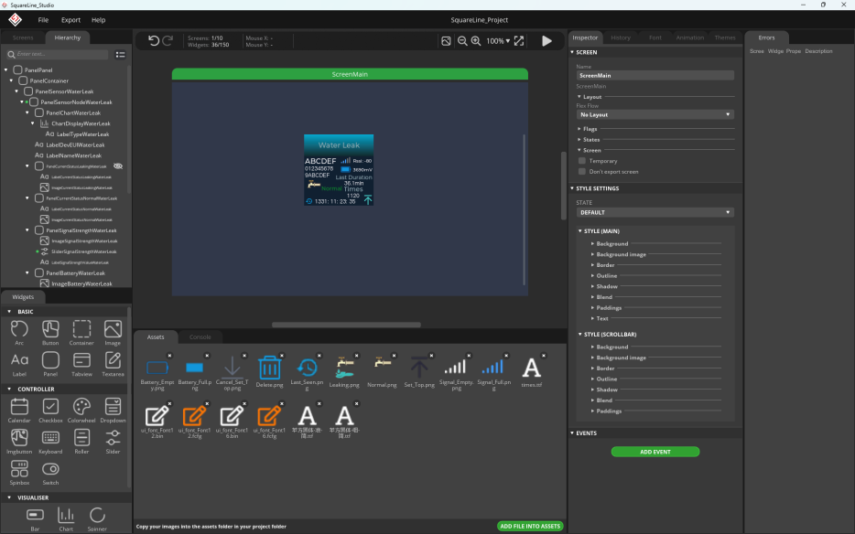Zoom out the canvas view
The image size is (855, 534).
pyautogui.click(x=462, y=41)
